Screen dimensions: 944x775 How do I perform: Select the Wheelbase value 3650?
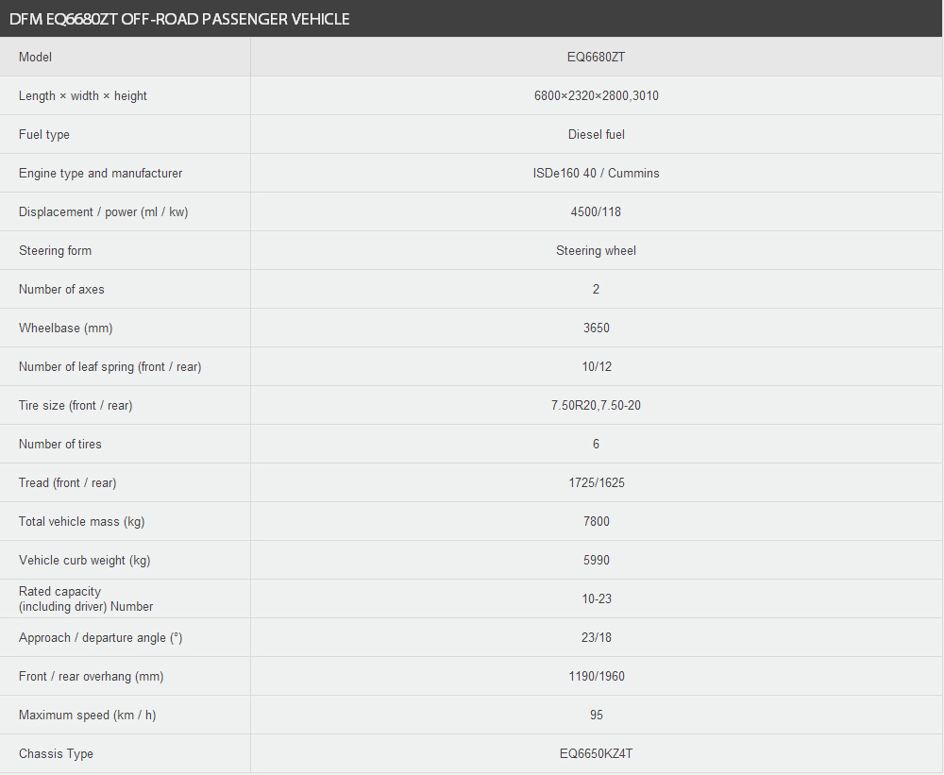click(596, 329)
